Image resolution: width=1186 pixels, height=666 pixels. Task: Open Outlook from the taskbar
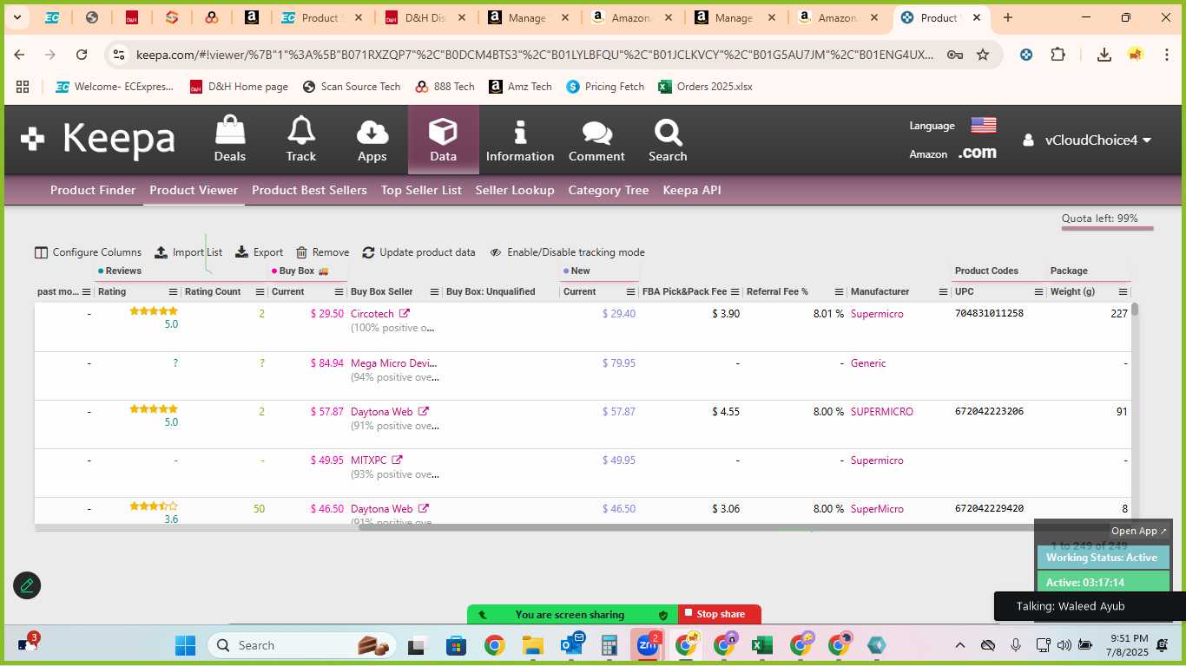(571, 645)
